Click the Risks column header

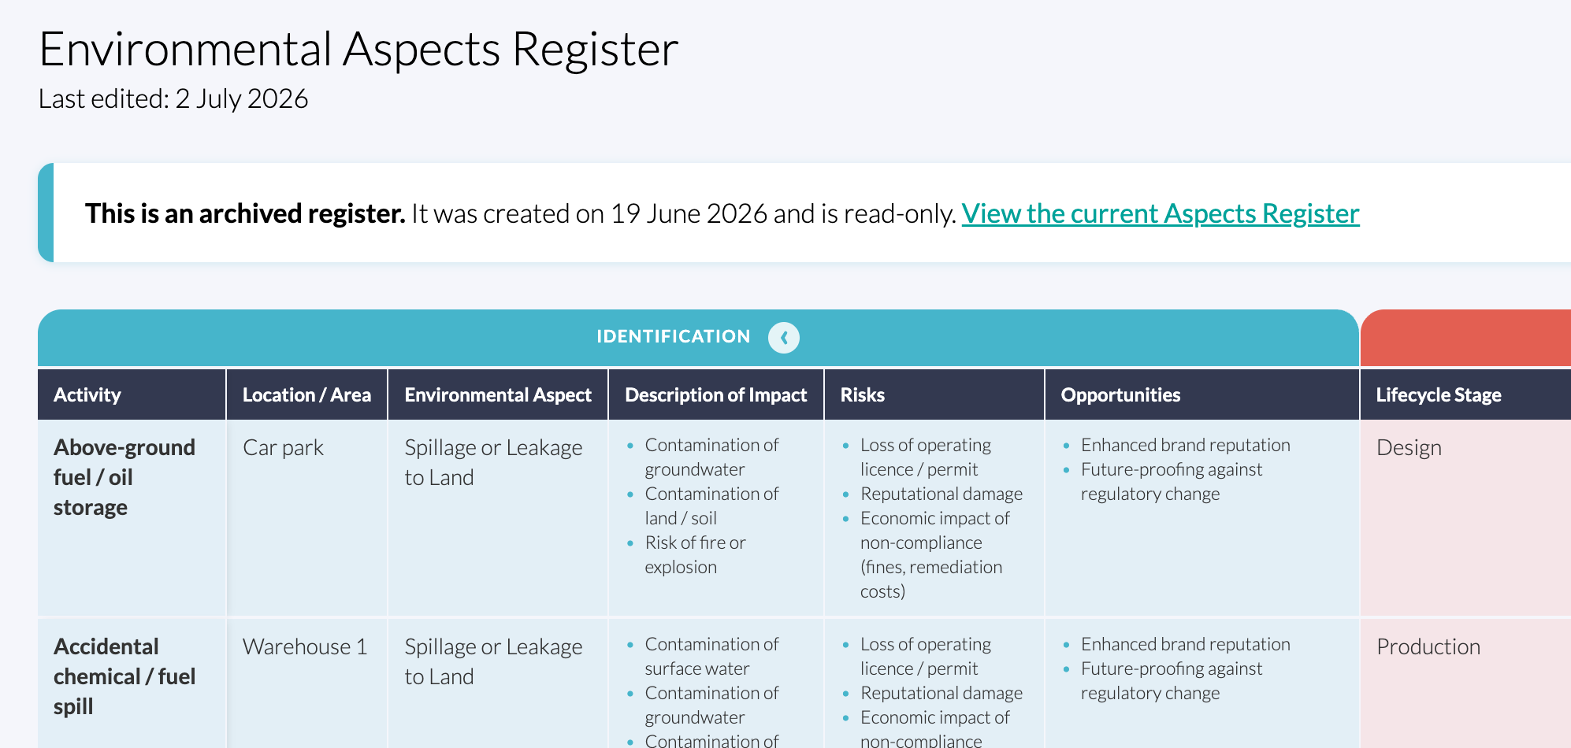[x=863, y=394]
